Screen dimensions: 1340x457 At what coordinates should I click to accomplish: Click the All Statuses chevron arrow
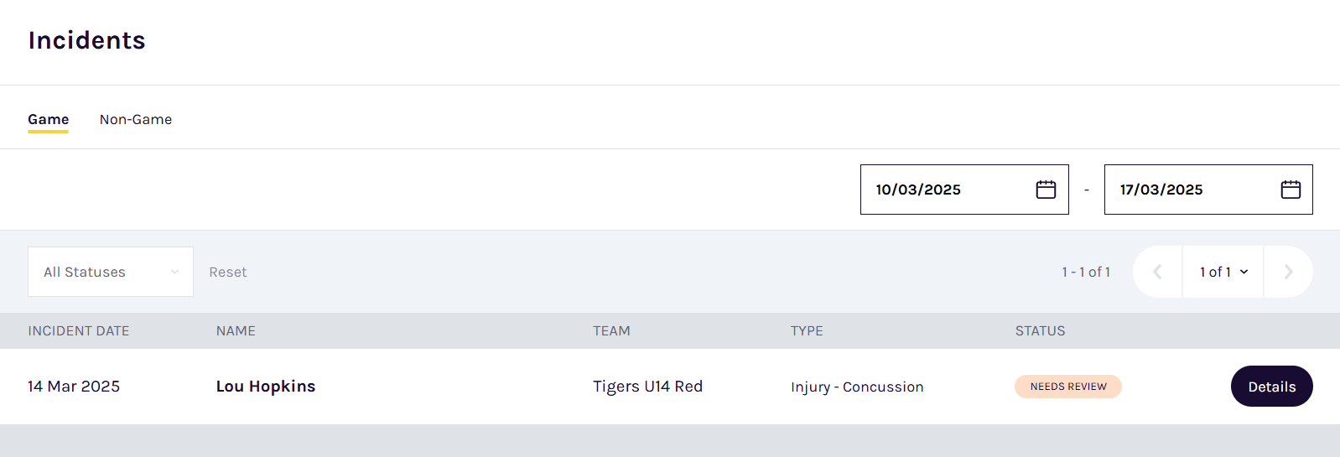(174, 272)
